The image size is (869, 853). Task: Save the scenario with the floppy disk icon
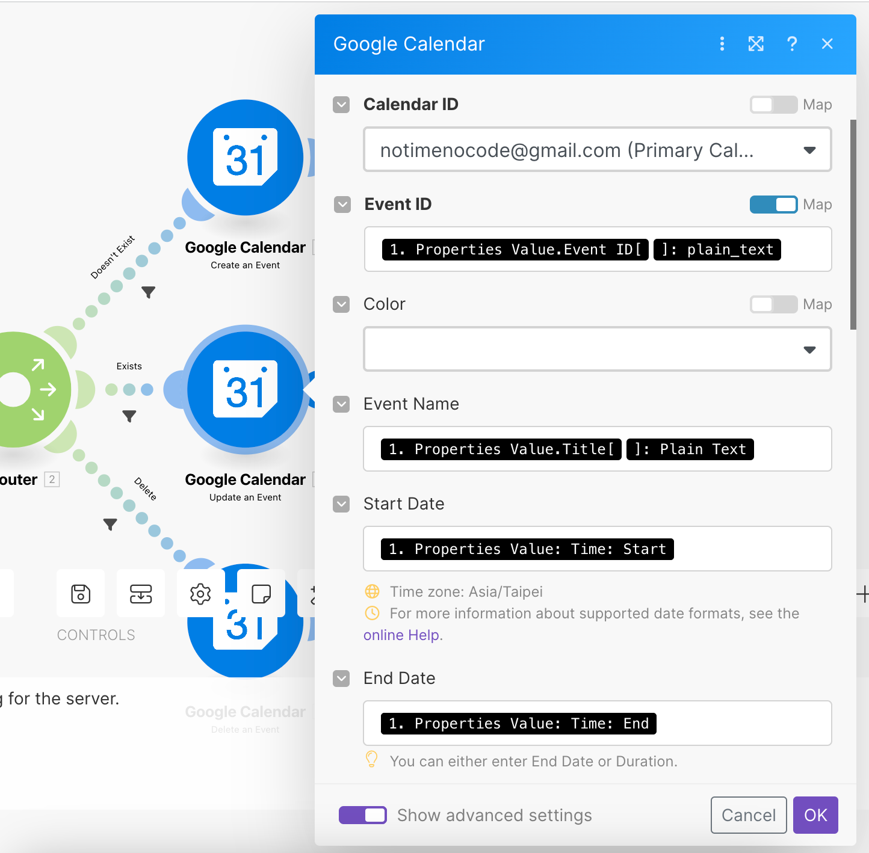[x=81, y=594]
